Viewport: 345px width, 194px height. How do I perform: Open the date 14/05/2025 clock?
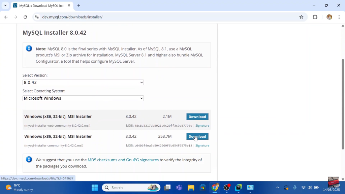(x=332, y=190)
